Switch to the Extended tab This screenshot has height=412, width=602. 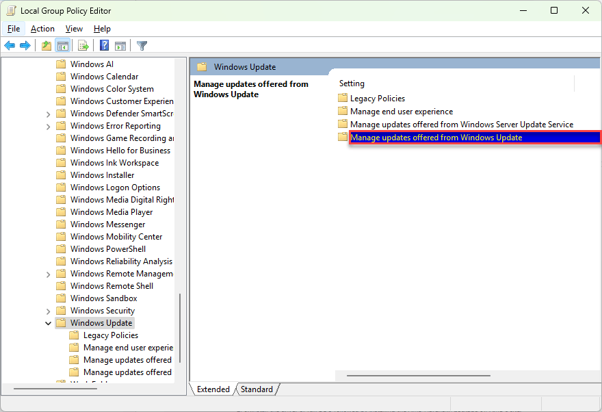(213, 389)
